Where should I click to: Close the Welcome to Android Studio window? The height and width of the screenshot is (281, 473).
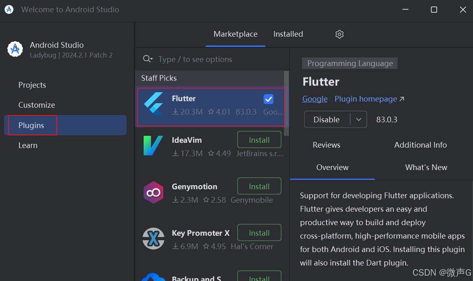(463, 10)
